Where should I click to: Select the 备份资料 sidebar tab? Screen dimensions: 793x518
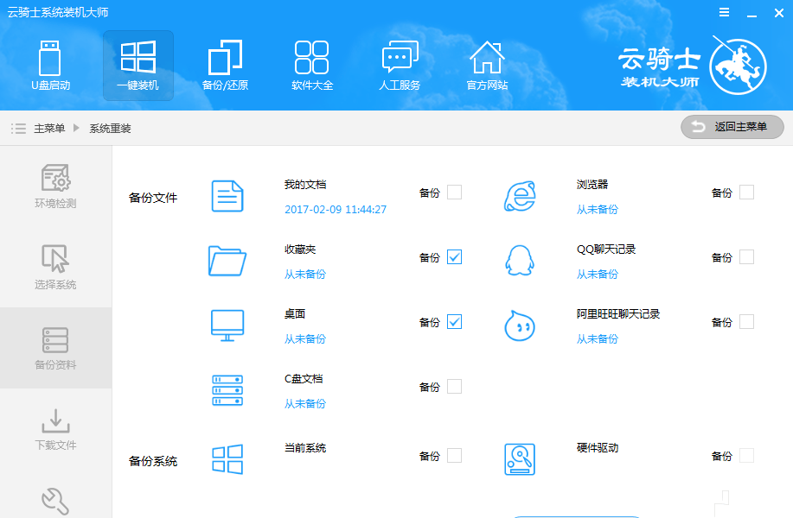(x=55, y=347)
